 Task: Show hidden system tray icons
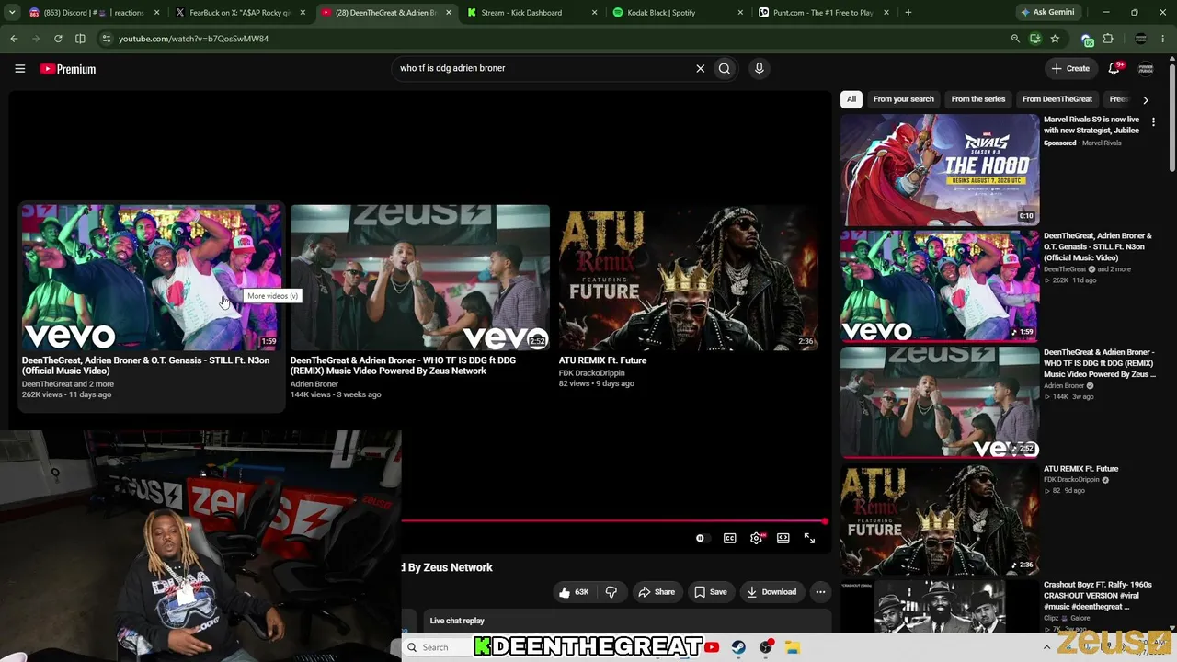point(1046,647)
